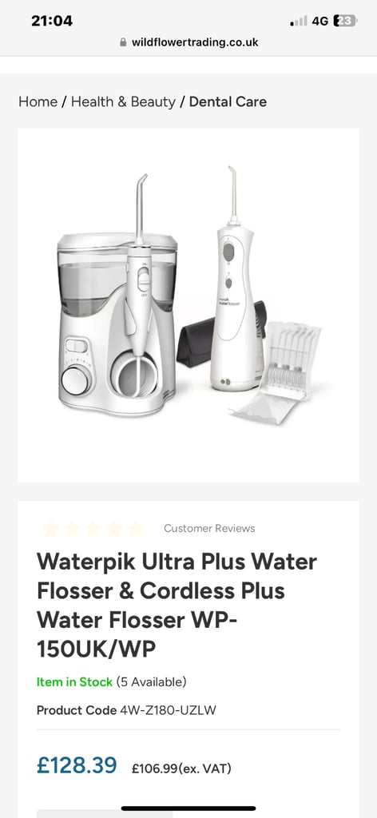Tap the cellular signal bars icon
This screenshot has width=377, height=818.
click(299, 22)
